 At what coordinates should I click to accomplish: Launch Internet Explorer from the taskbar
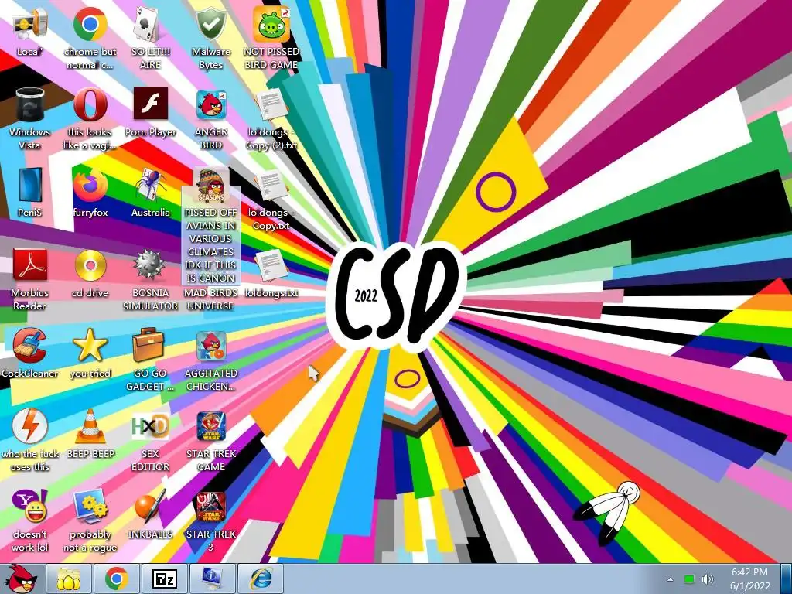click(260, 579)
